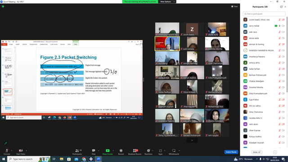Click the zoom baa02 video tile
Viewport: 288px width, 162px height.
coord(192,29)
